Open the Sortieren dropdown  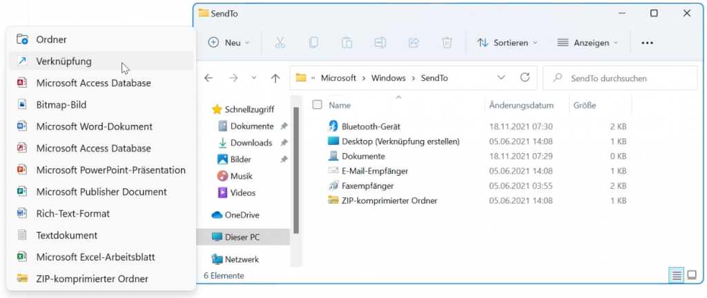(507, 43)
